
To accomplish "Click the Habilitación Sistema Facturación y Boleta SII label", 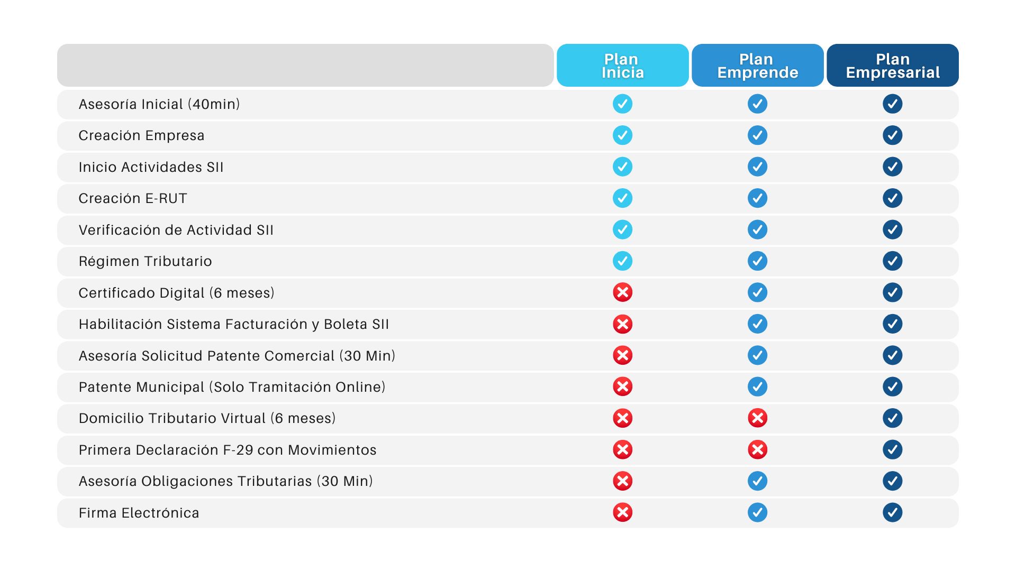I will (x=233, y=324).
